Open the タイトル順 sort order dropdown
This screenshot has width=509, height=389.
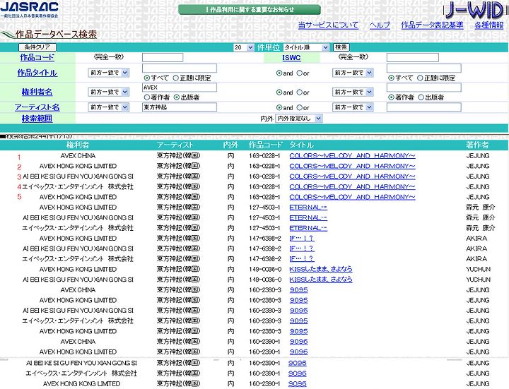pyautogui.click(x=306, y=47)
